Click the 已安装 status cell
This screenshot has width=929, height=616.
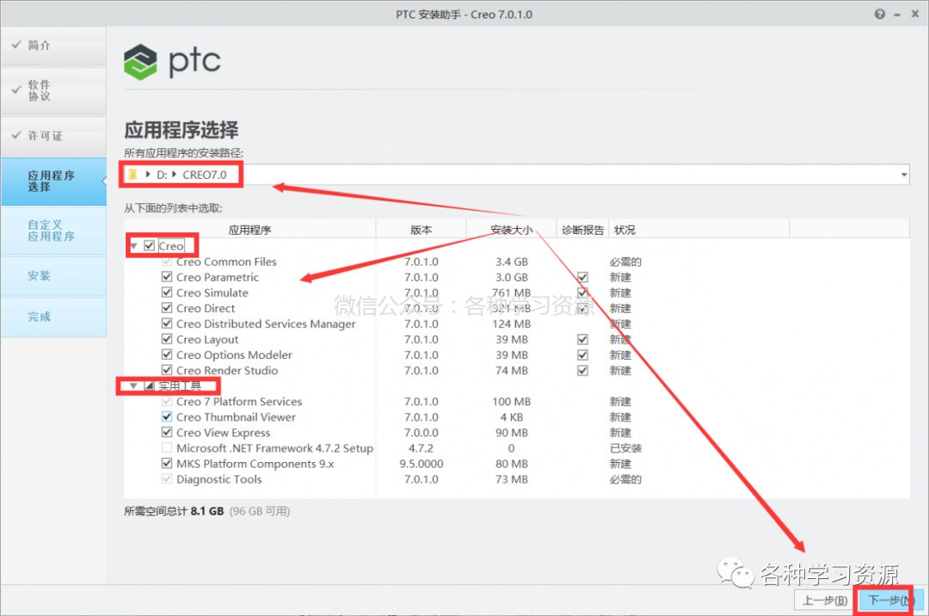click(625, 448)
